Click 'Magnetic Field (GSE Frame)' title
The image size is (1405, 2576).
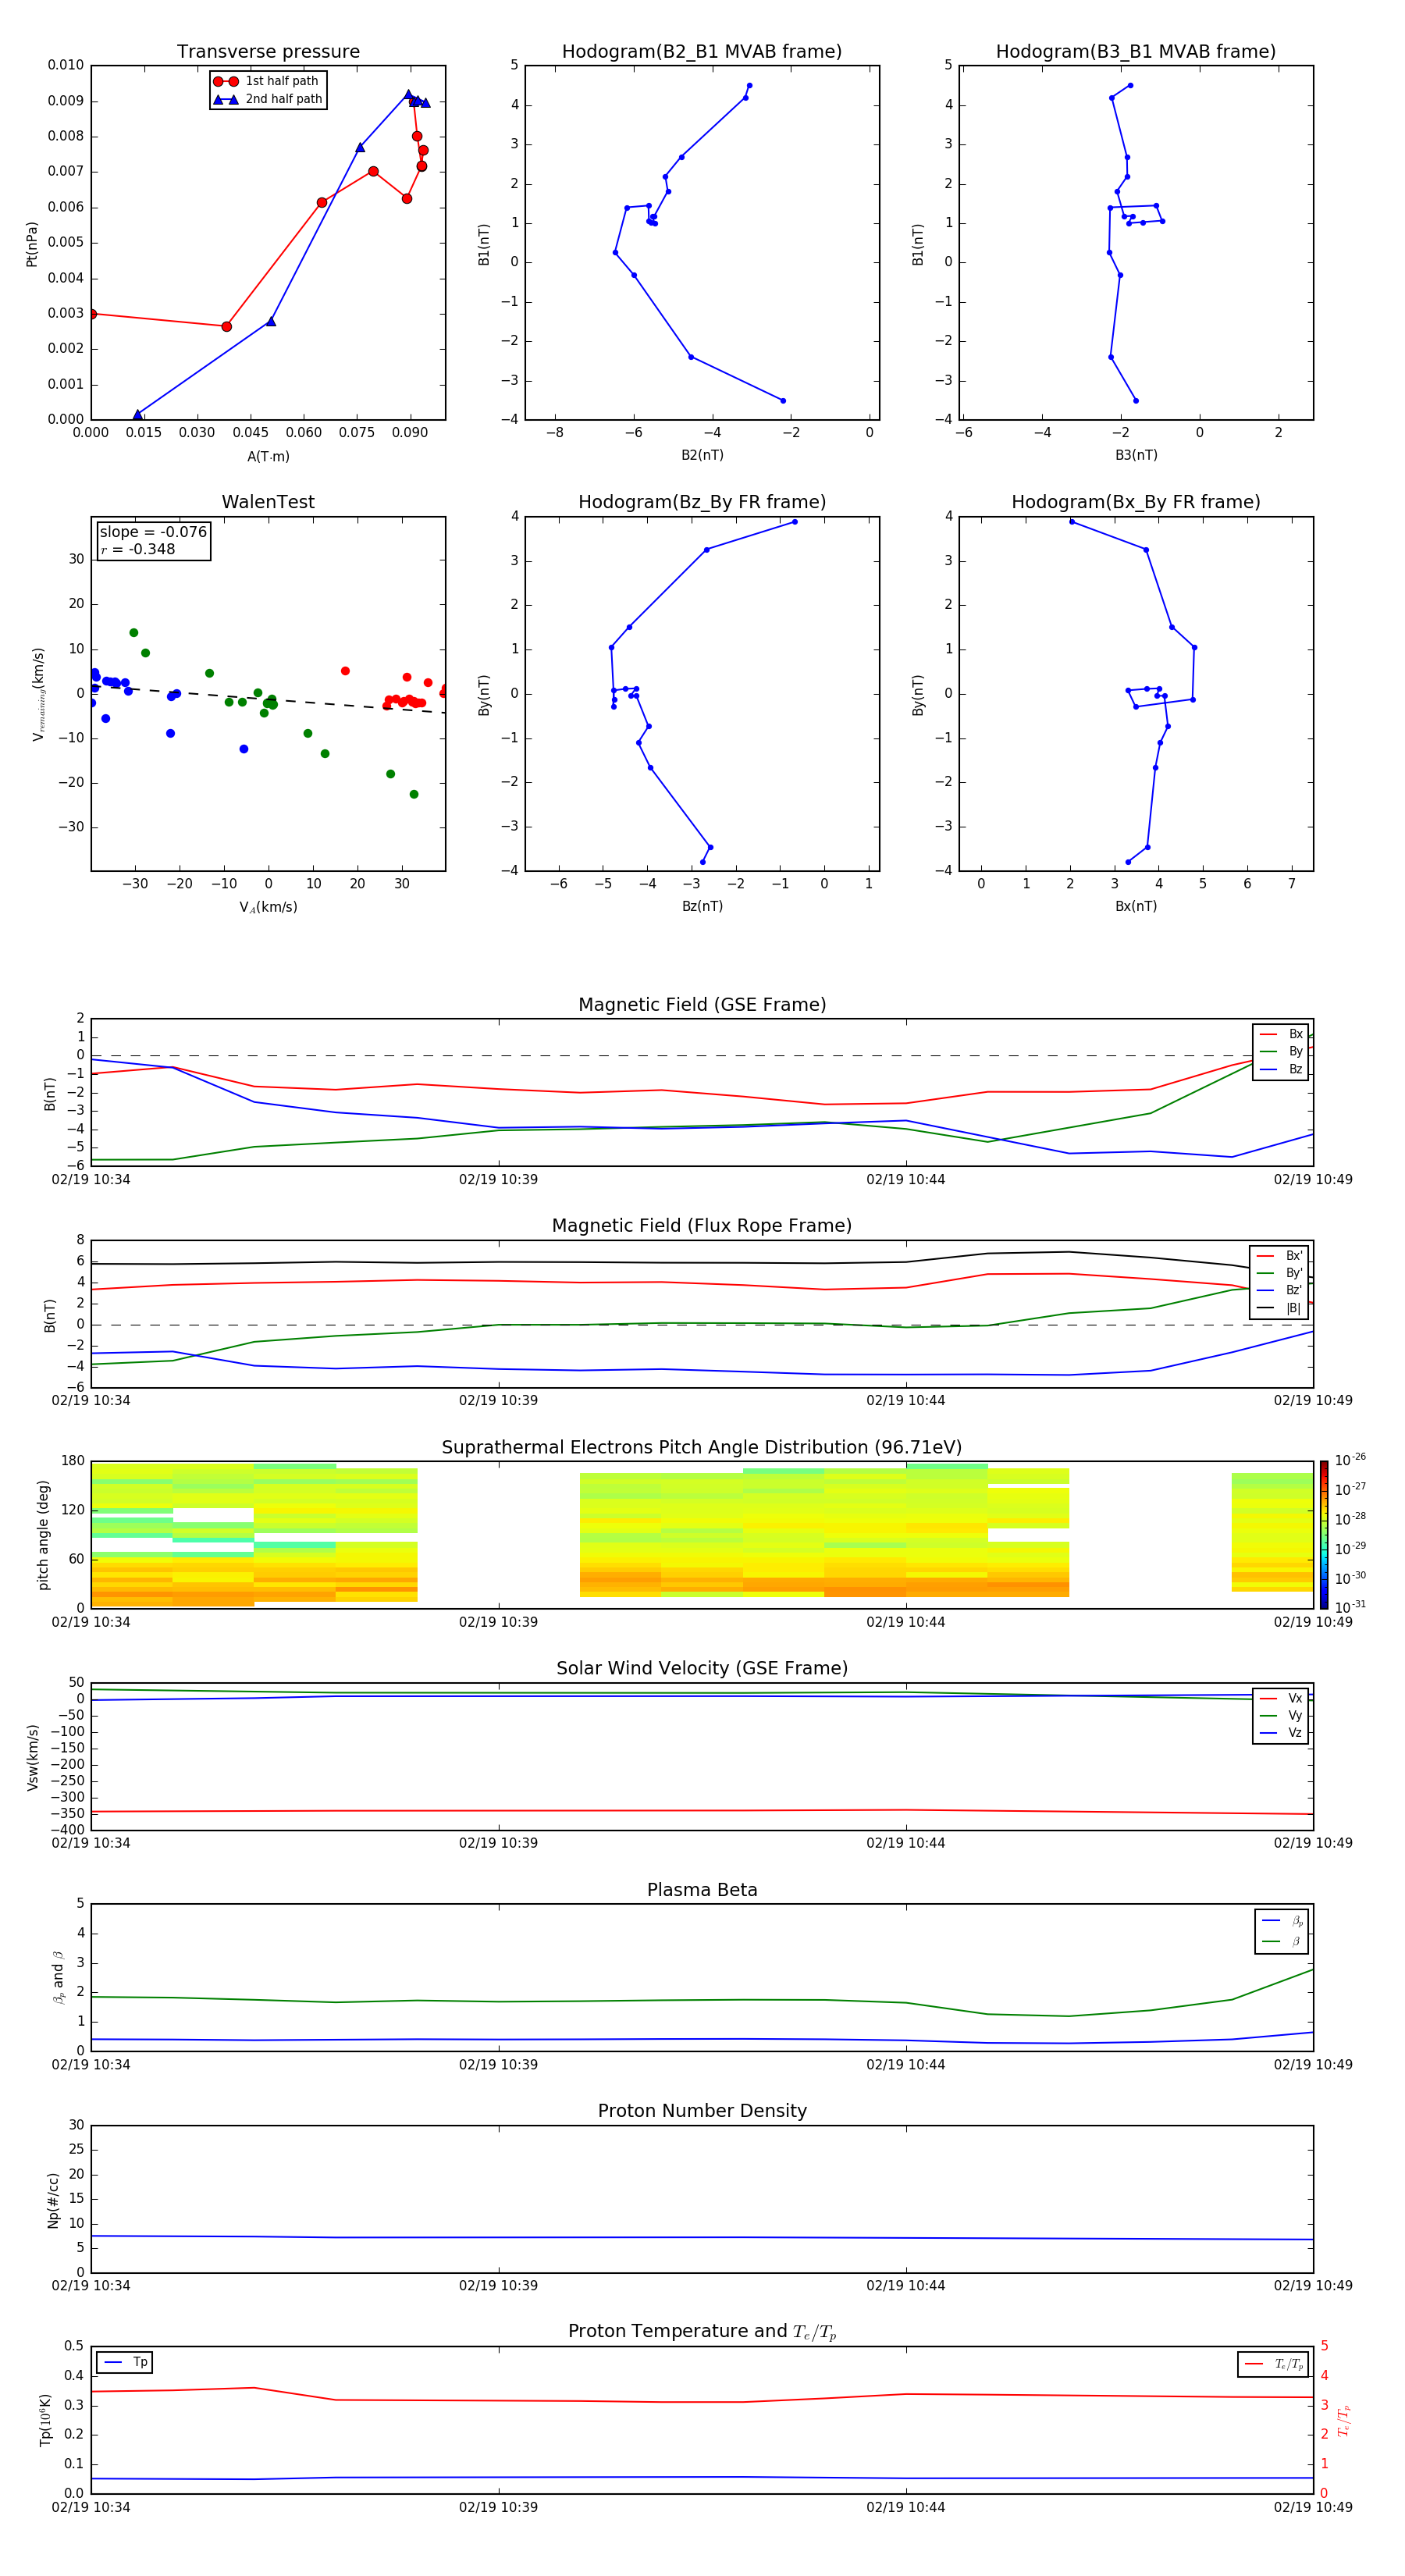click(702, 1005)
